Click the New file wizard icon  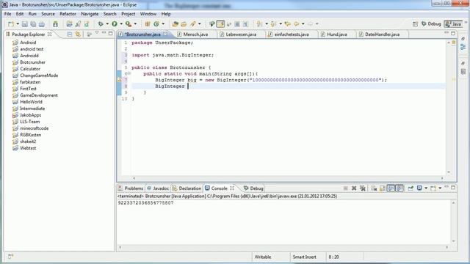[11, 24]
